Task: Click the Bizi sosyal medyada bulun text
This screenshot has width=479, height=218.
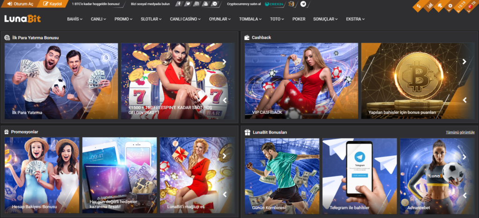Action: tap(150, 4)
